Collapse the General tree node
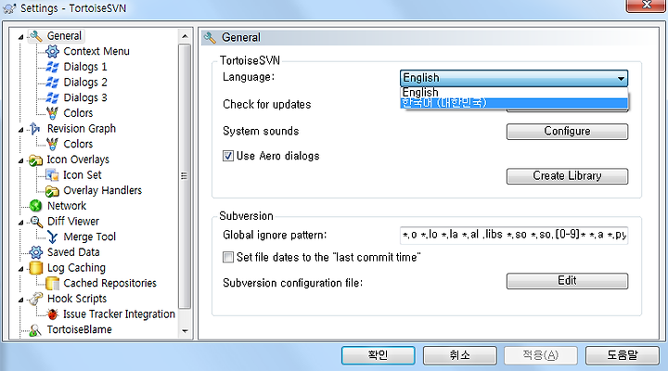The width and height of the screenshot is (668, 371). coord(20,37)
